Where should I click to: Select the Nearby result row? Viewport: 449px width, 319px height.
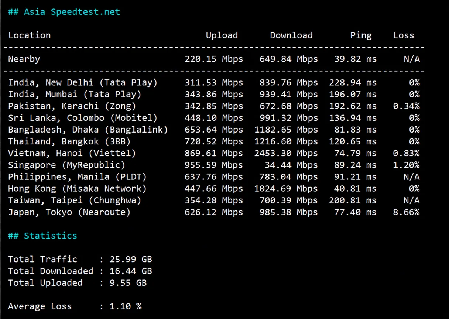tap(24, 59)
